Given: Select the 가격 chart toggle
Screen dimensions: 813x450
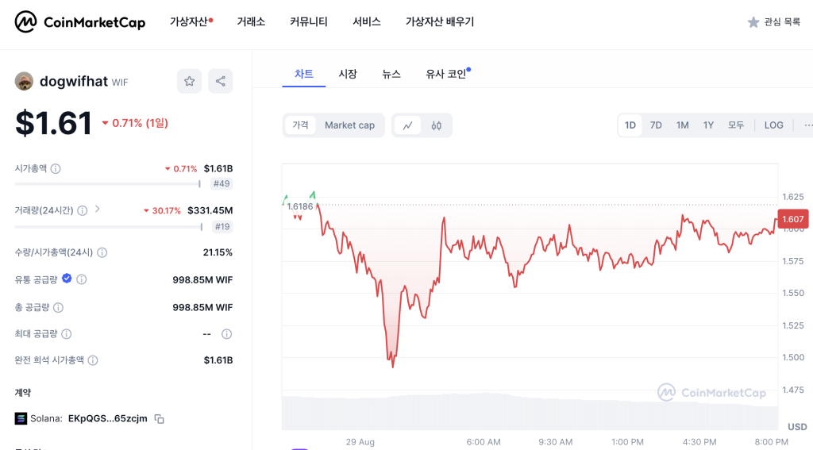Looking at the screenshot, I should click(x=300, y=125).
